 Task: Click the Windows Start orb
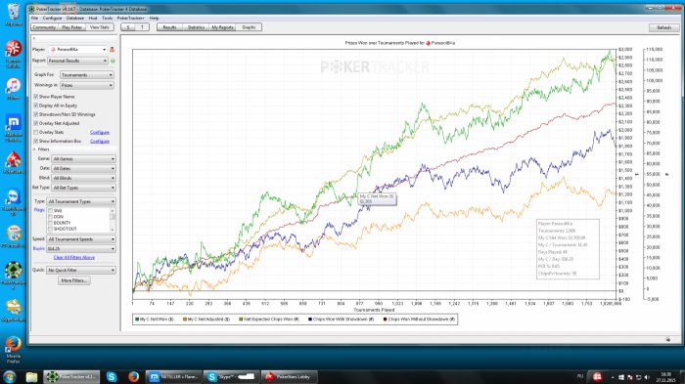click(x=10, y=376)
